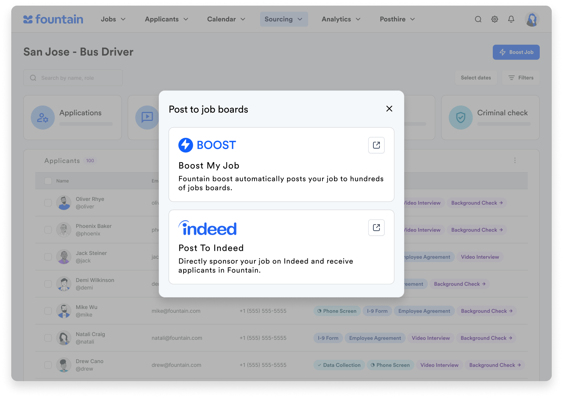This screenshot has height=398, width=563.
Task: Open the Posthire menu
Action: coord(397,19)
